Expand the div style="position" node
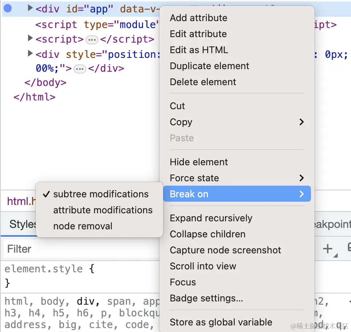Screen dimensions: 351x332 coord(30,53)
